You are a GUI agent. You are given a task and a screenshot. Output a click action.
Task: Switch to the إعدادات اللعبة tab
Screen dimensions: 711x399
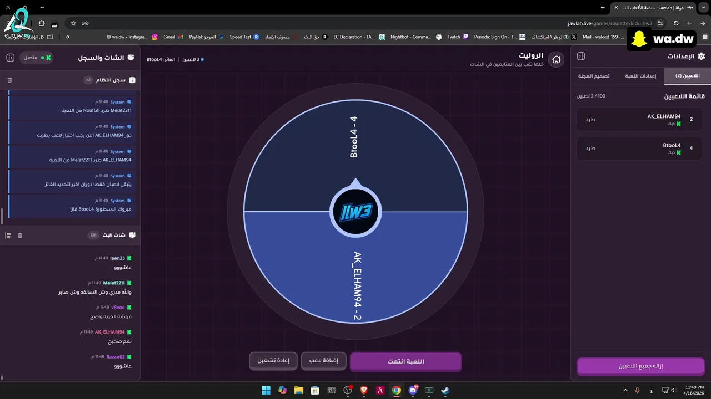(640, 76)
